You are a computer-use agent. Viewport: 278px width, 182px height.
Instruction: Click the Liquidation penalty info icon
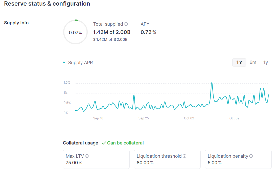pos(251,156)
